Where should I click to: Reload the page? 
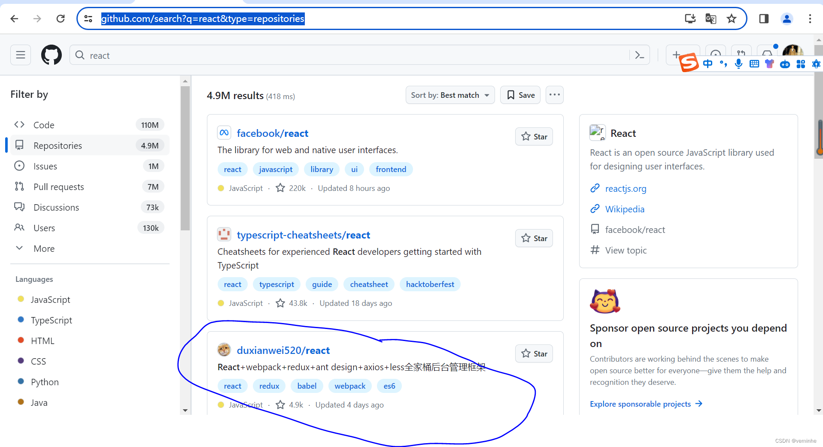pyautogui.click(x=61, y=18)
